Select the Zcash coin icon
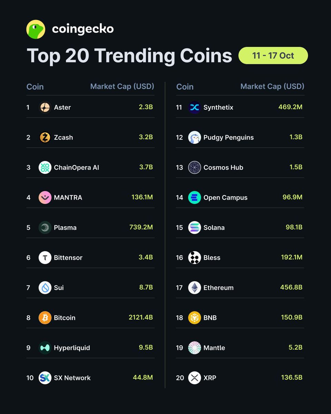 (x=45, y=137)
